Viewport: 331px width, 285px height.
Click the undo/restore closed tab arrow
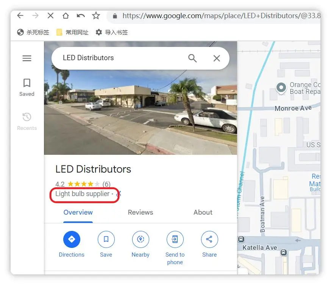81,16
